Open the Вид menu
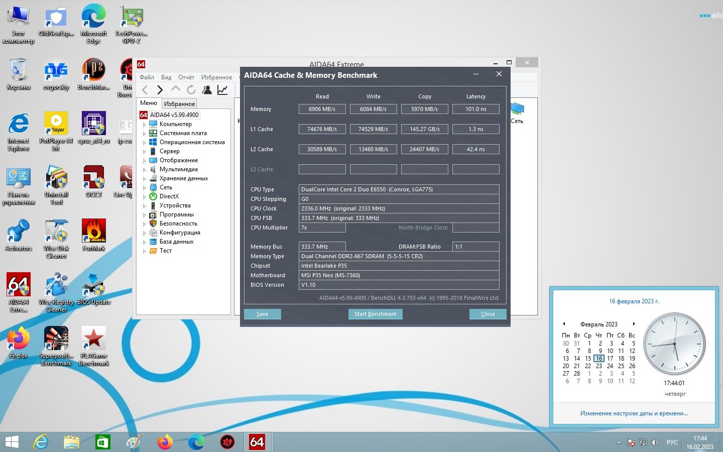Viewport: 723px width, 452px height. pyautogui.click(x=166, y=77)
